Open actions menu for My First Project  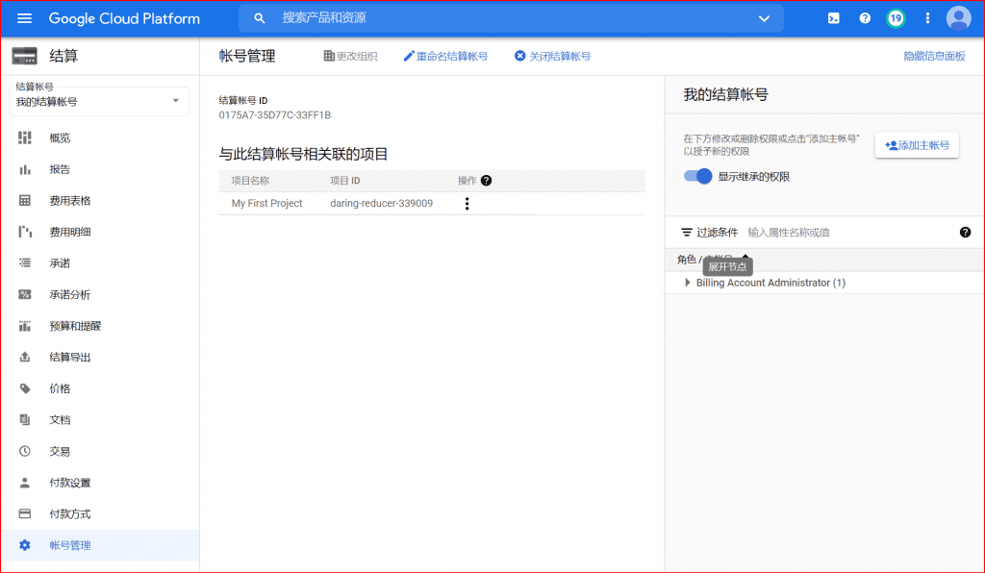467,204
